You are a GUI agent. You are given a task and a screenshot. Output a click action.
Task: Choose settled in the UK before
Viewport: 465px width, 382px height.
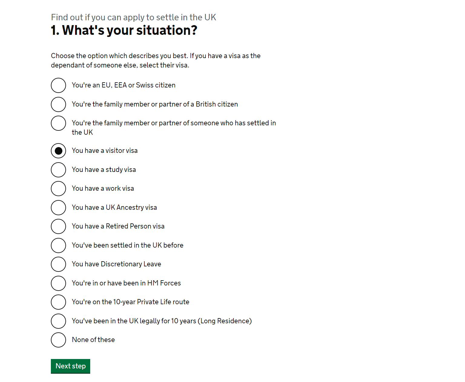(58, 245)
